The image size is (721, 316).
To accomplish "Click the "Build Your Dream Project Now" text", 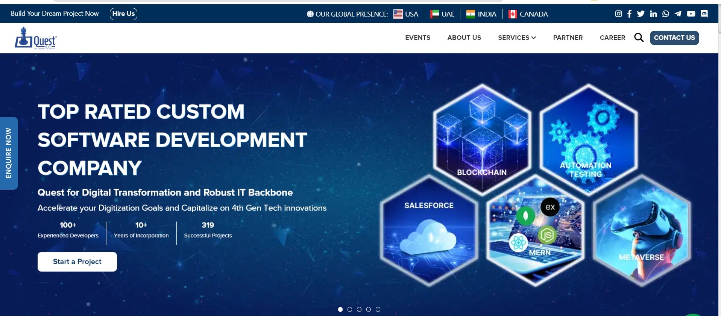I will point(55,14).
